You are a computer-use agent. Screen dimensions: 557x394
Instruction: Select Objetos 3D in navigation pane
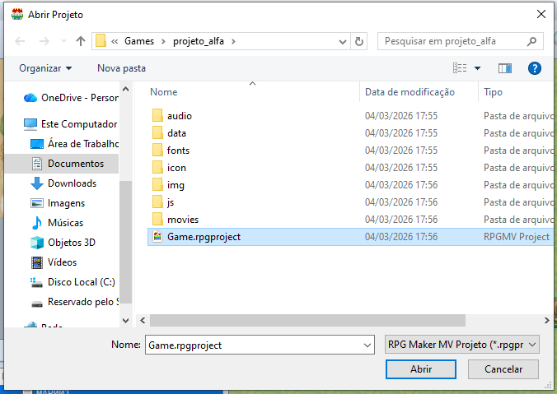click(x=63, y=243)
